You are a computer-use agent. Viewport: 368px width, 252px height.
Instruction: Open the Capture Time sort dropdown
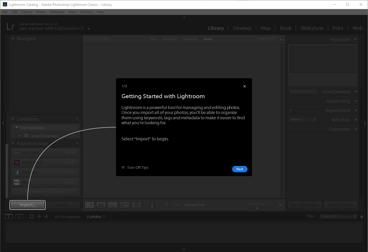pyautogui.click(x=197, y=205)
